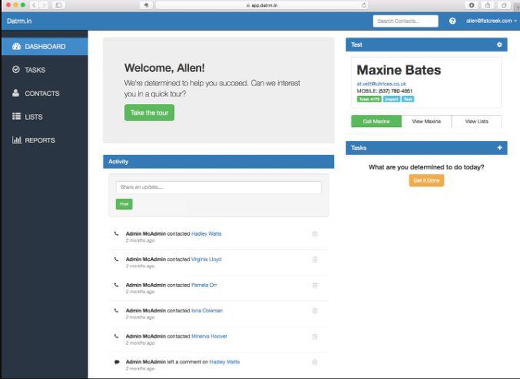Click phone icon beside Pamela Orr
Image resolution: width=520 pixels, height=379 pixels.
coord(116,285)
